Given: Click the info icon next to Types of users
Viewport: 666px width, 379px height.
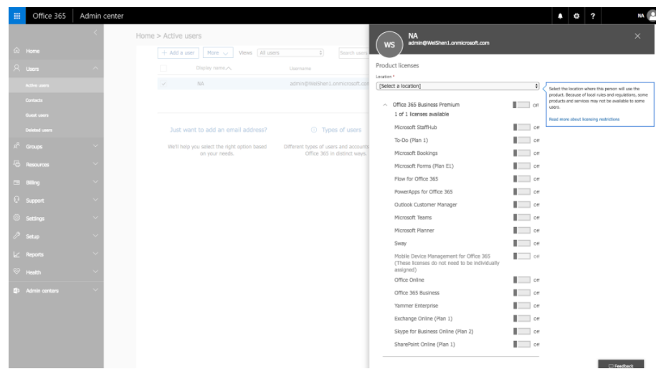Looking at the screenshot, I should point(314,130).
